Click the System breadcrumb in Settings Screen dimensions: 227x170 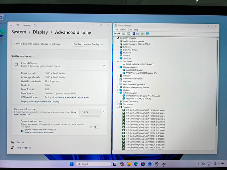(19, 32)
